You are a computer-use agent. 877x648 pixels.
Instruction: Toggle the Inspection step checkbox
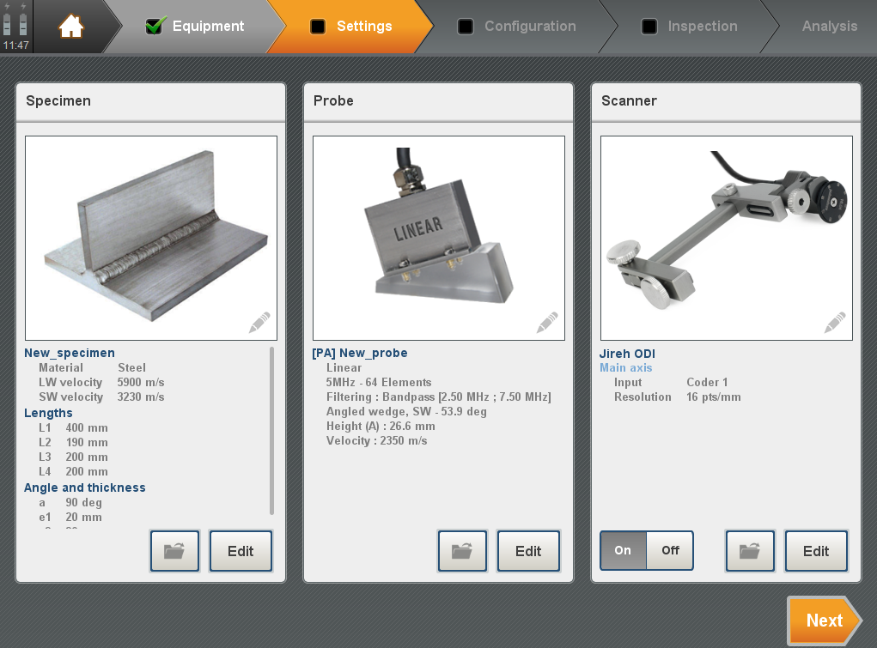click(x=649, y=27)
